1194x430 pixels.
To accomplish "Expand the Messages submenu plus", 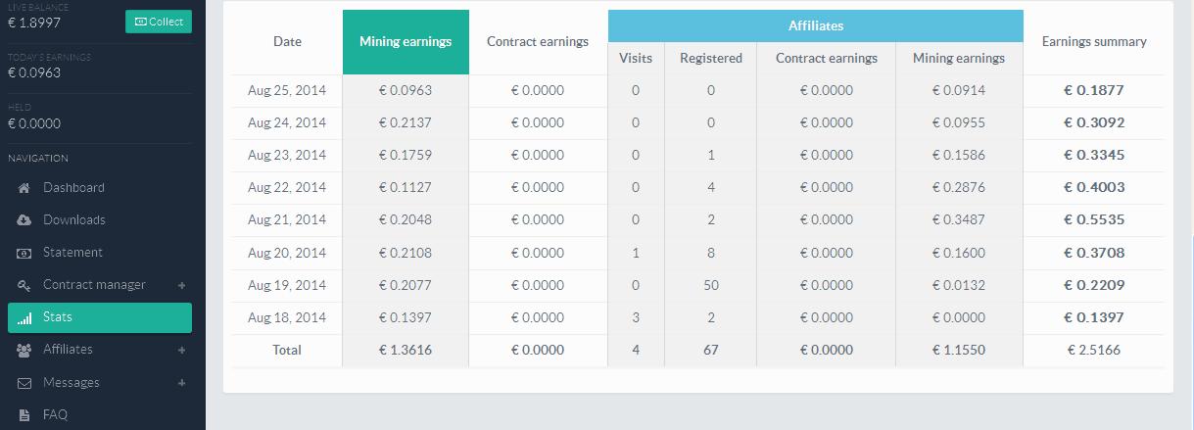I will [181, 383].
